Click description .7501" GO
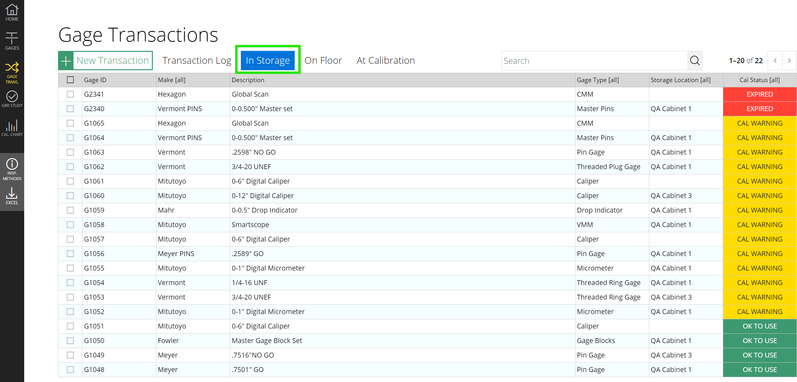Viewport: 797px width, 382px height. point(248,370)
